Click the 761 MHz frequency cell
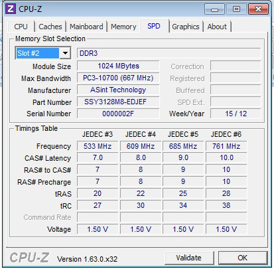Screen dimensions: 274x269 point(226,146)
